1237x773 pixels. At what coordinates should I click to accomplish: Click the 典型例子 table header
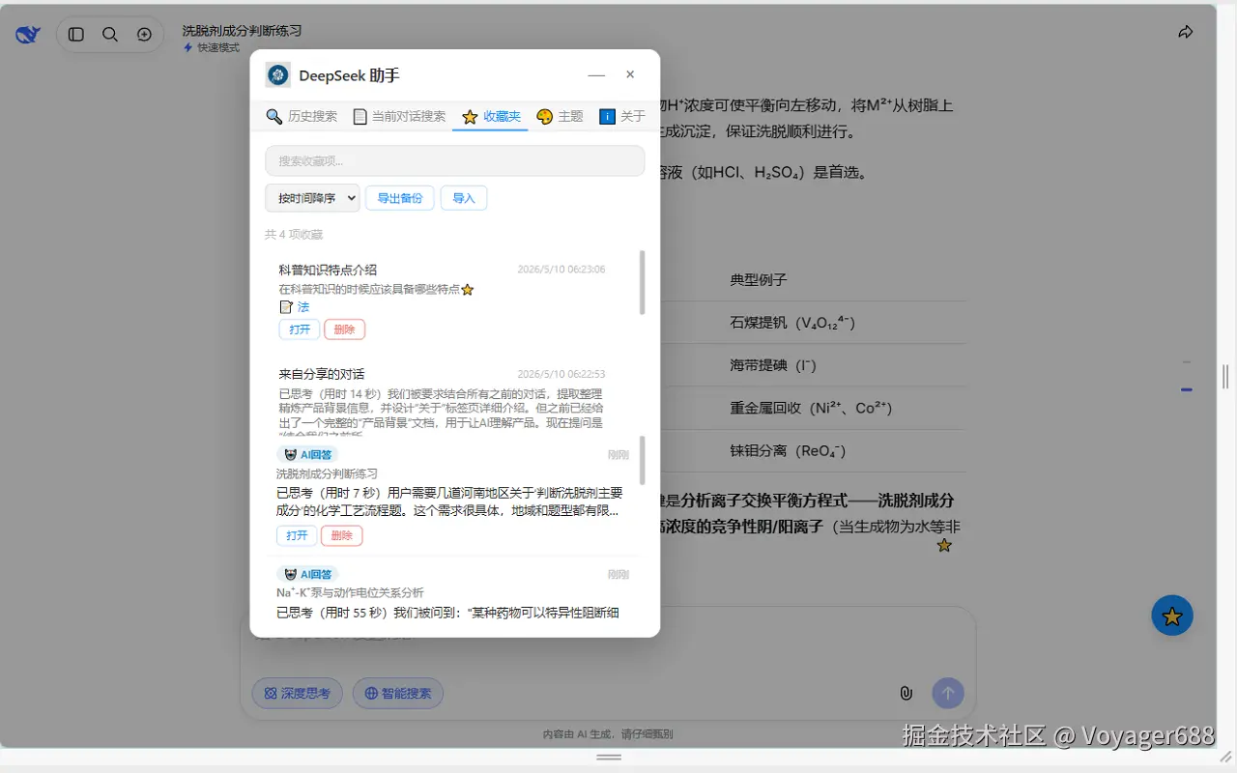(759, 280)
